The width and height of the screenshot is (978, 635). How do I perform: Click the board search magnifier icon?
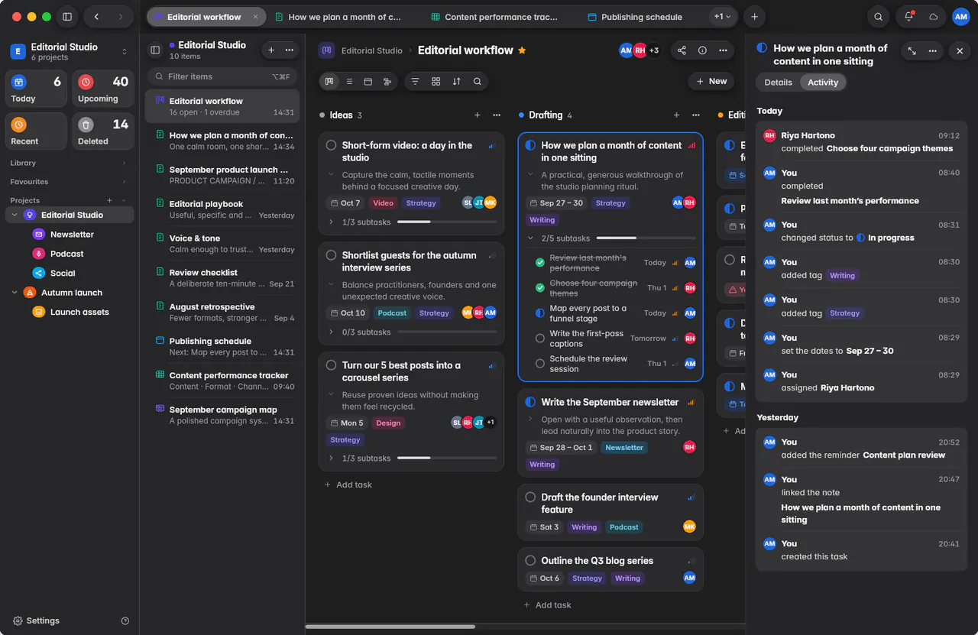[x=477, y=81]
